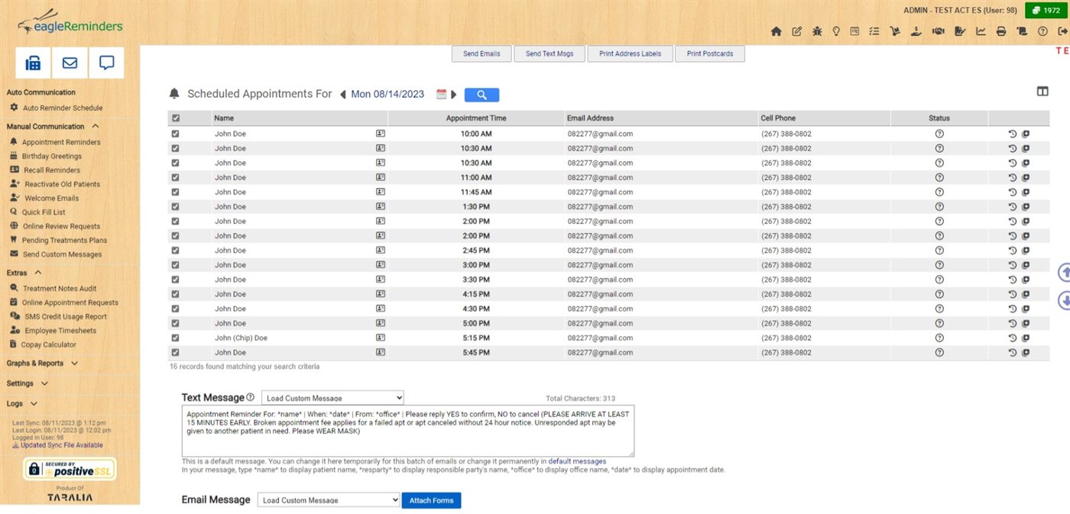Click the Print Address Labels button

coord(631,53)
